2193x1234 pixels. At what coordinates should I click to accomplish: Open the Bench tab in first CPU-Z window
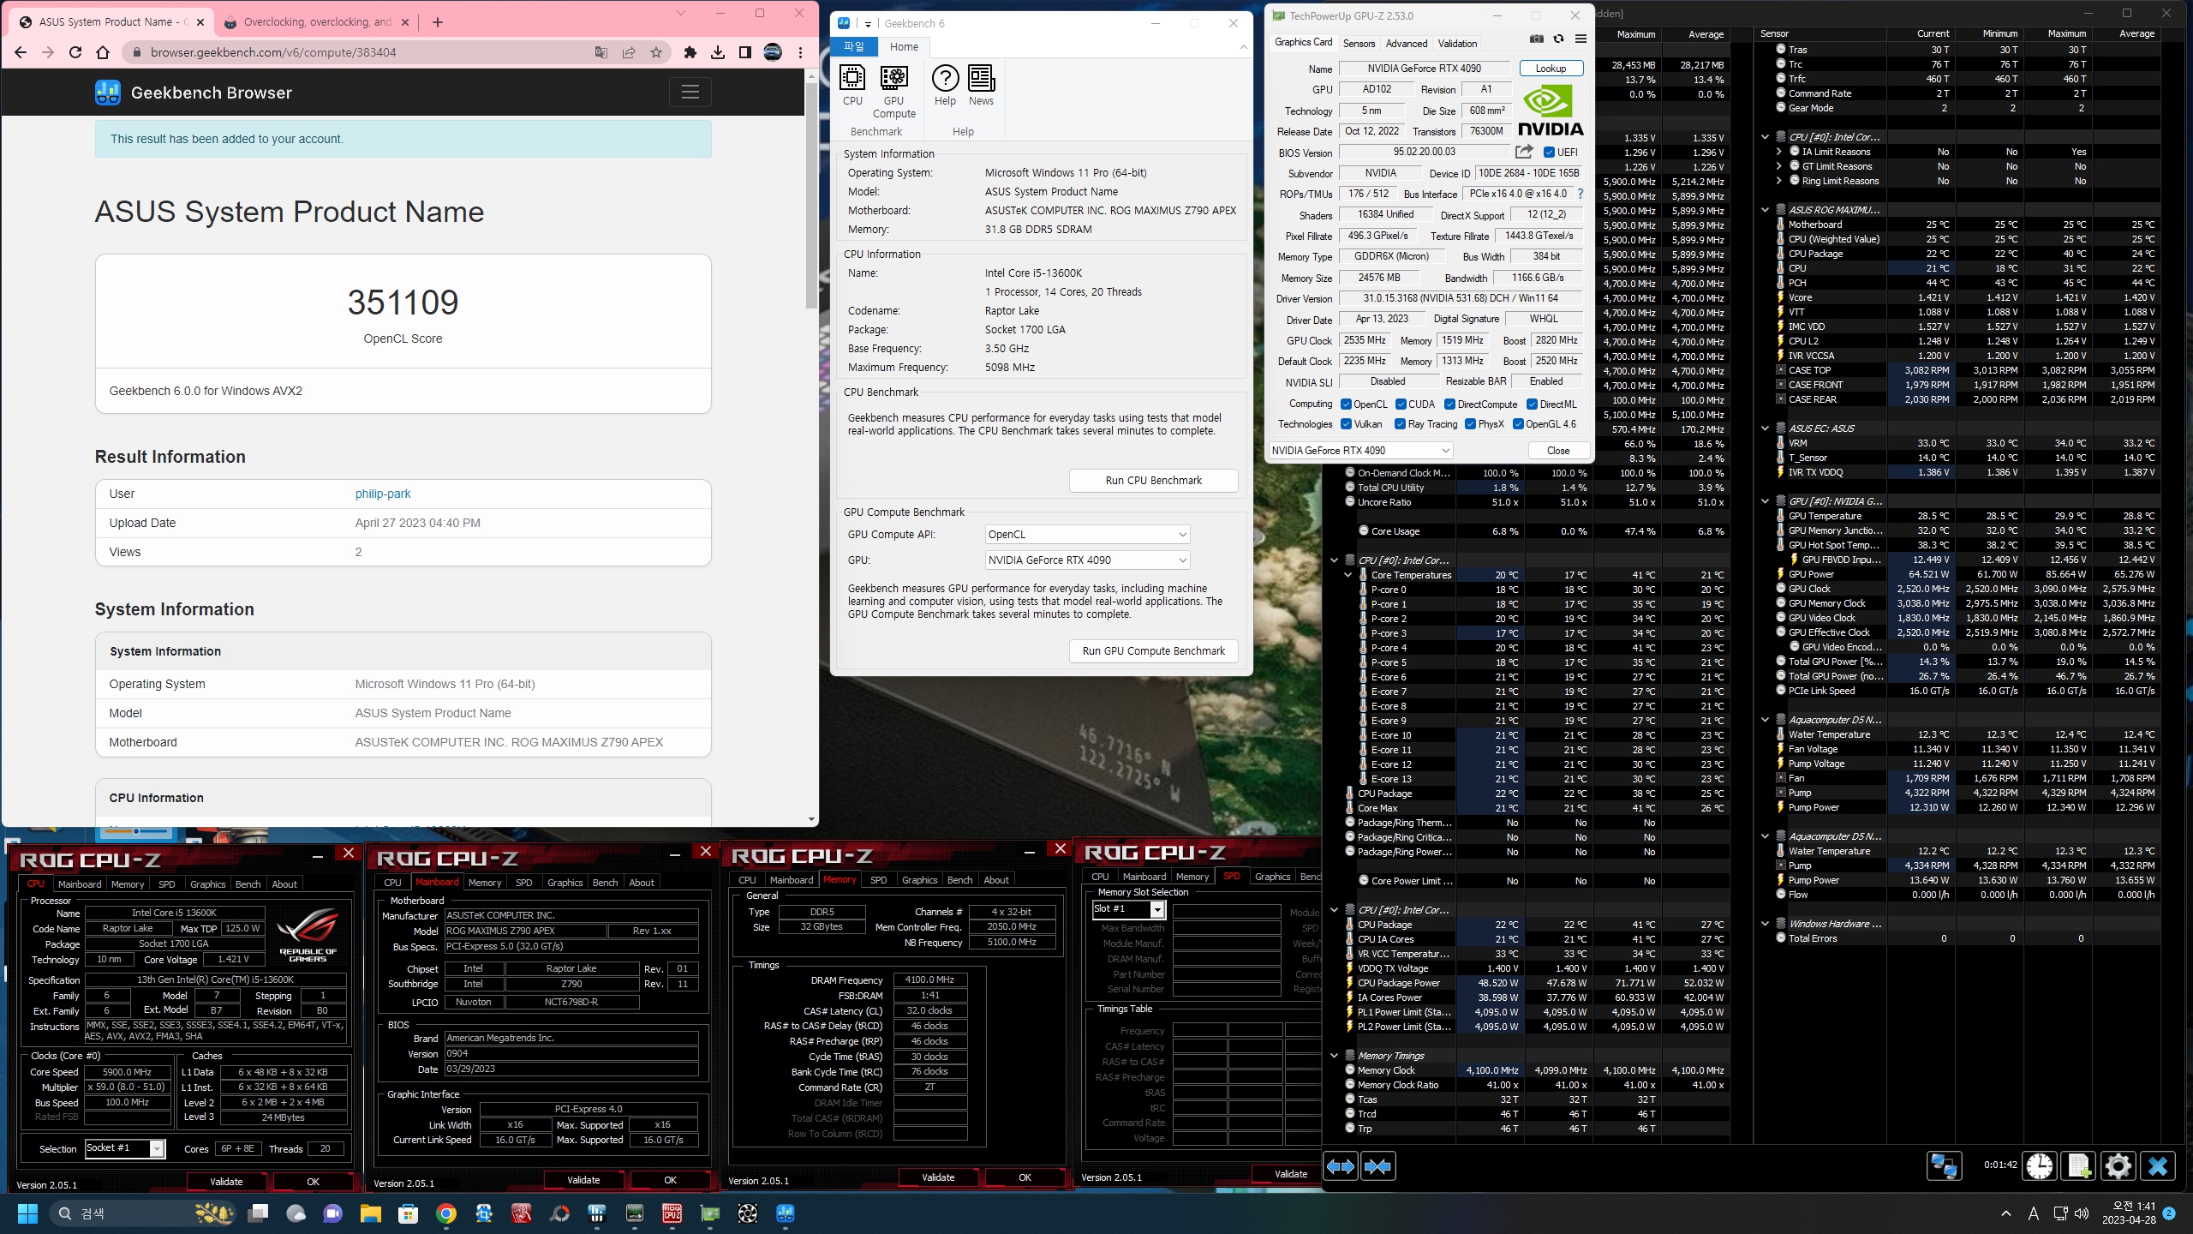click(x=248, y=884)
